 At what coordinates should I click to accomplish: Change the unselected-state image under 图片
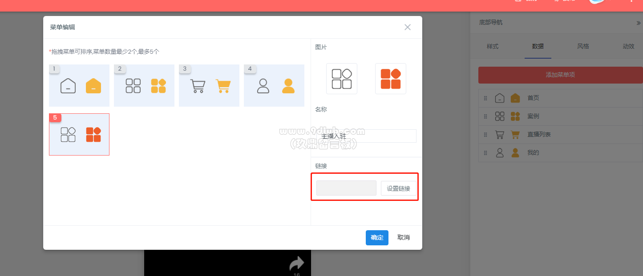pos(342,79)
